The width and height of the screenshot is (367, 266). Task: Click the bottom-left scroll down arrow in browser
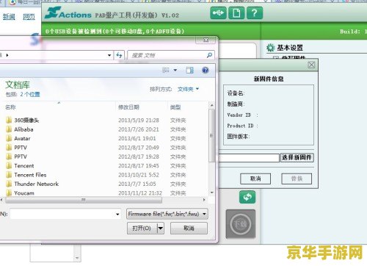point(77,258)
